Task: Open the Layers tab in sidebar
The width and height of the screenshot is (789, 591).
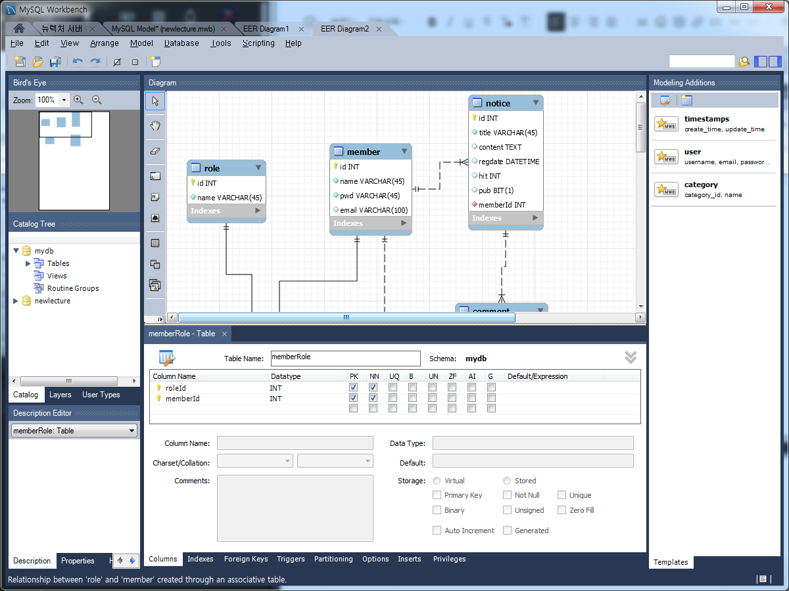Action: pos(60,395)
